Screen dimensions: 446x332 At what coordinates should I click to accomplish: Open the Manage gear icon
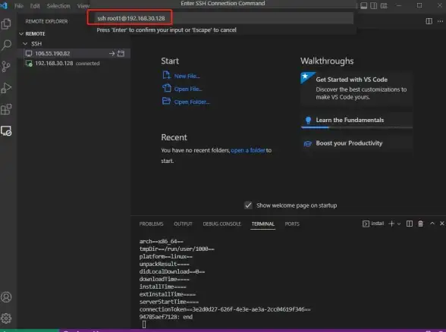[x=6, y=318]
